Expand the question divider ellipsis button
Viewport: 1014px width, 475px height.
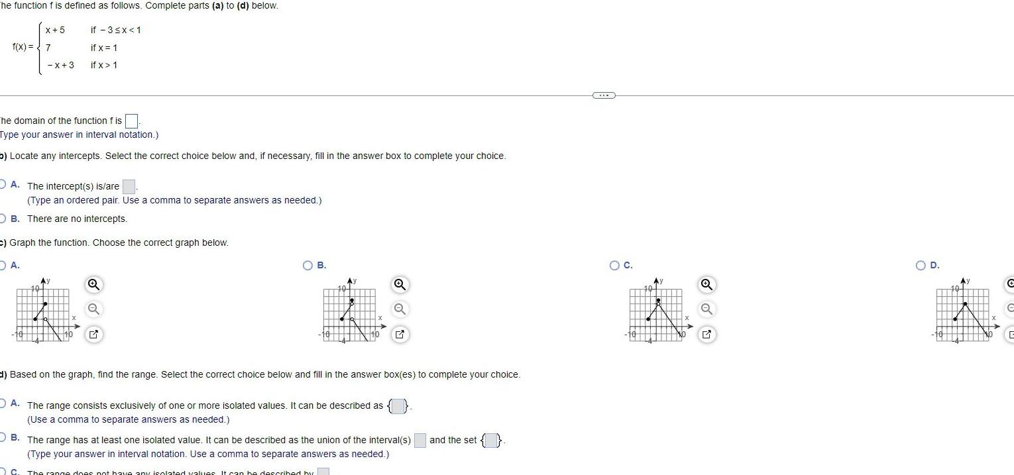603,95
